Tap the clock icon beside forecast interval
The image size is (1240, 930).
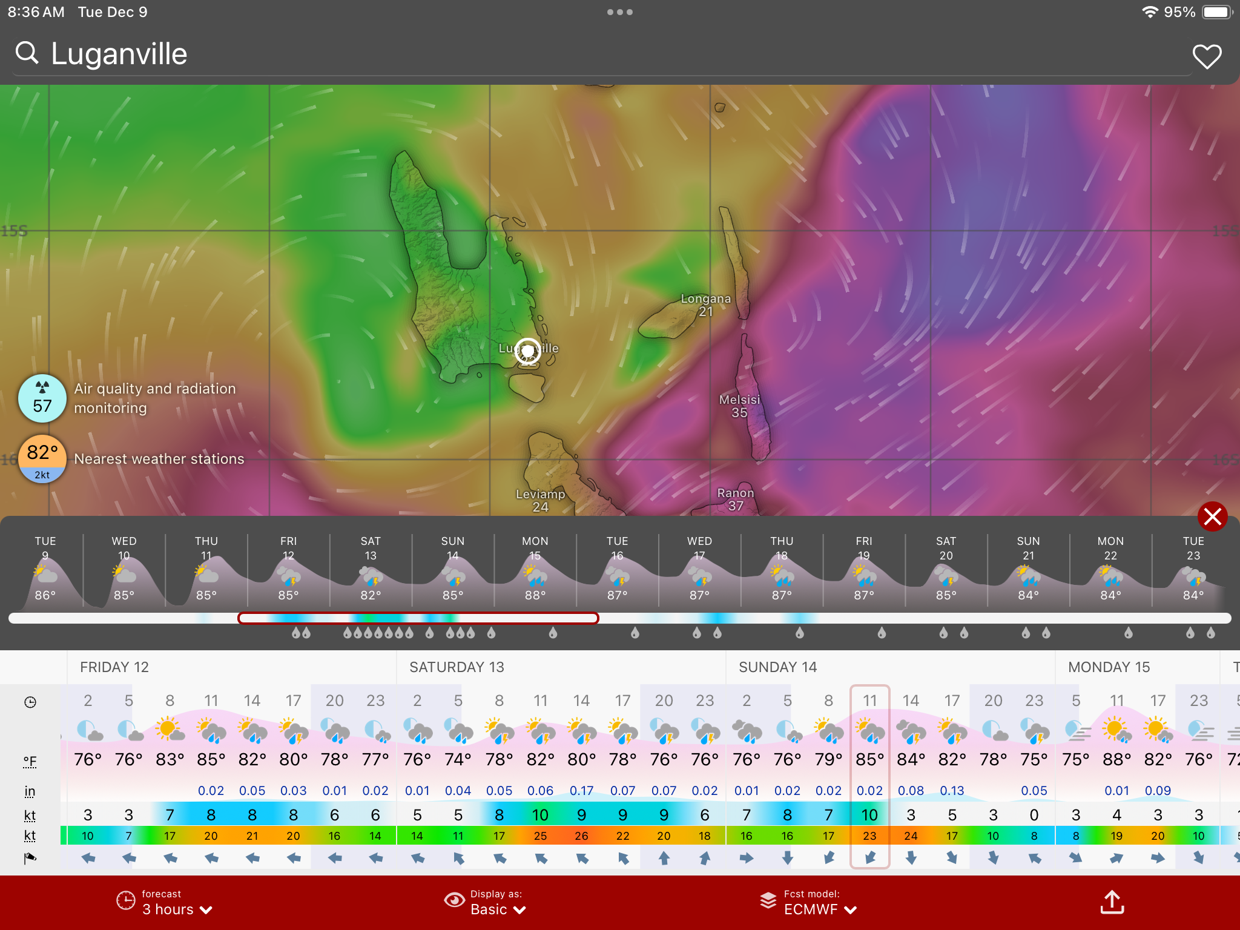tap(125, 900)
